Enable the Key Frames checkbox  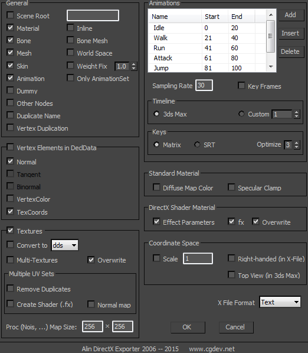tap(241, 86)
